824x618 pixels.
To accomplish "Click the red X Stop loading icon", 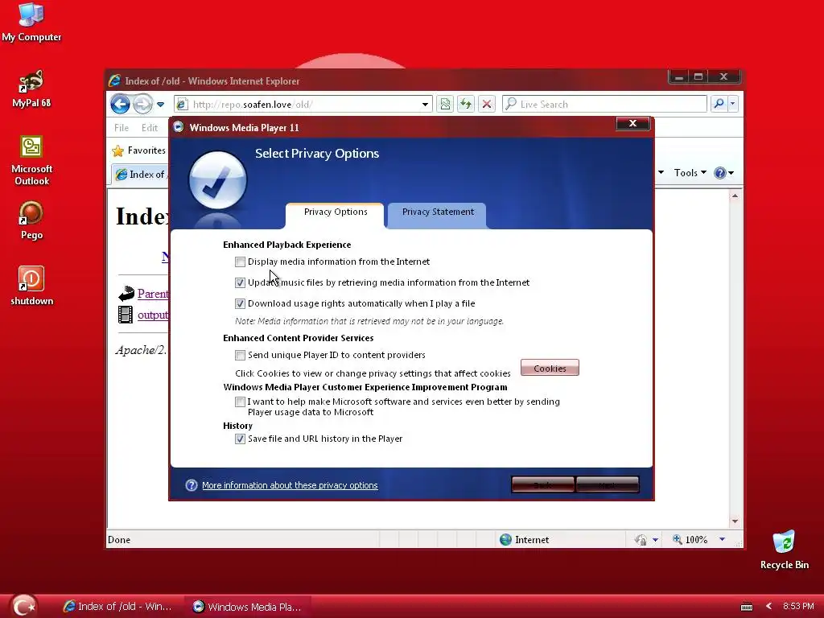I will [x=487, y=104].
